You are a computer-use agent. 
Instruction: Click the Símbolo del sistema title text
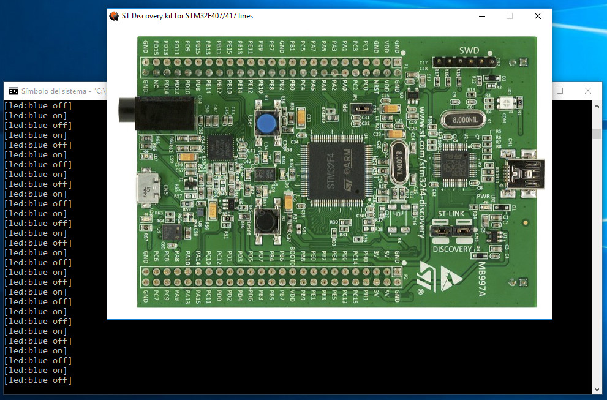(64, 91)
